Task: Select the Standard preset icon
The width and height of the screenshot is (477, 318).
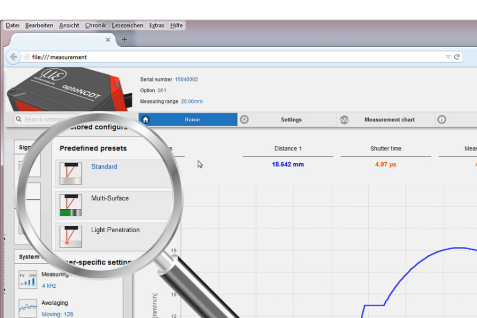Action: point(70,173)
